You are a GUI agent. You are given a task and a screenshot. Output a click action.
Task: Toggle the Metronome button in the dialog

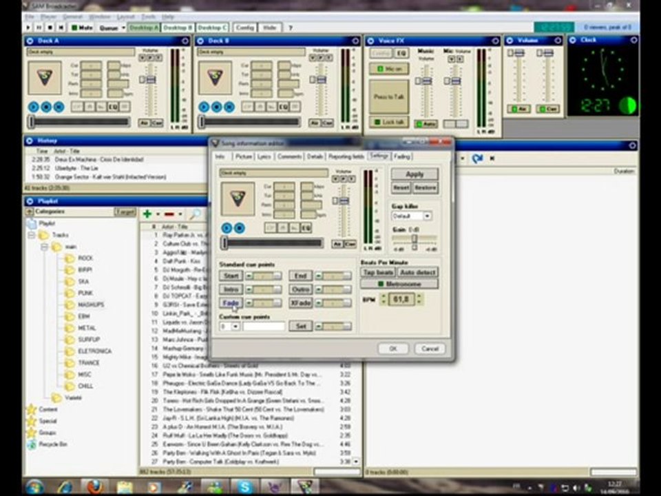pyautogui.click(x=399, y=284)
